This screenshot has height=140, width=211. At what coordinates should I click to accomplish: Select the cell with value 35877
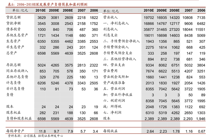tap(148, 30)
